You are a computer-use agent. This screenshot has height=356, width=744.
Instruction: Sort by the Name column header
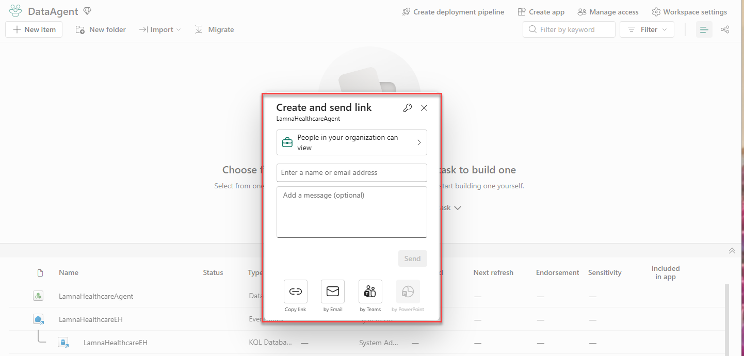pyautogui.click(x=69, y=272)
